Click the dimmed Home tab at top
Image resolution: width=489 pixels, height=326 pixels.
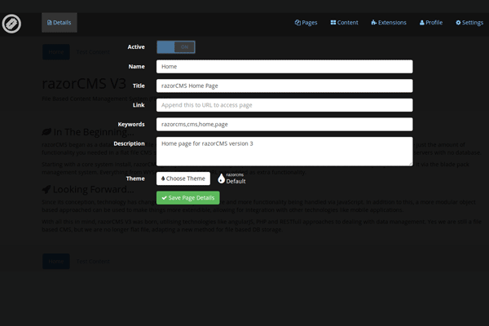click(56, 52)
